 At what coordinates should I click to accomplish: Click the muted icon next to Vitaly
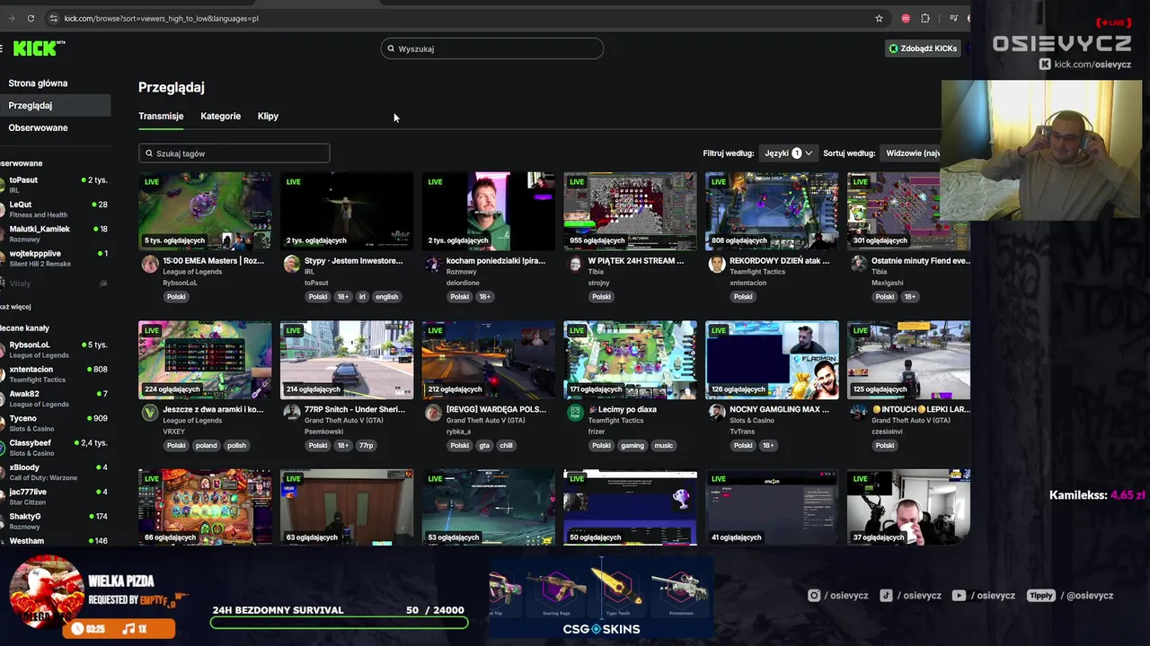103,284
